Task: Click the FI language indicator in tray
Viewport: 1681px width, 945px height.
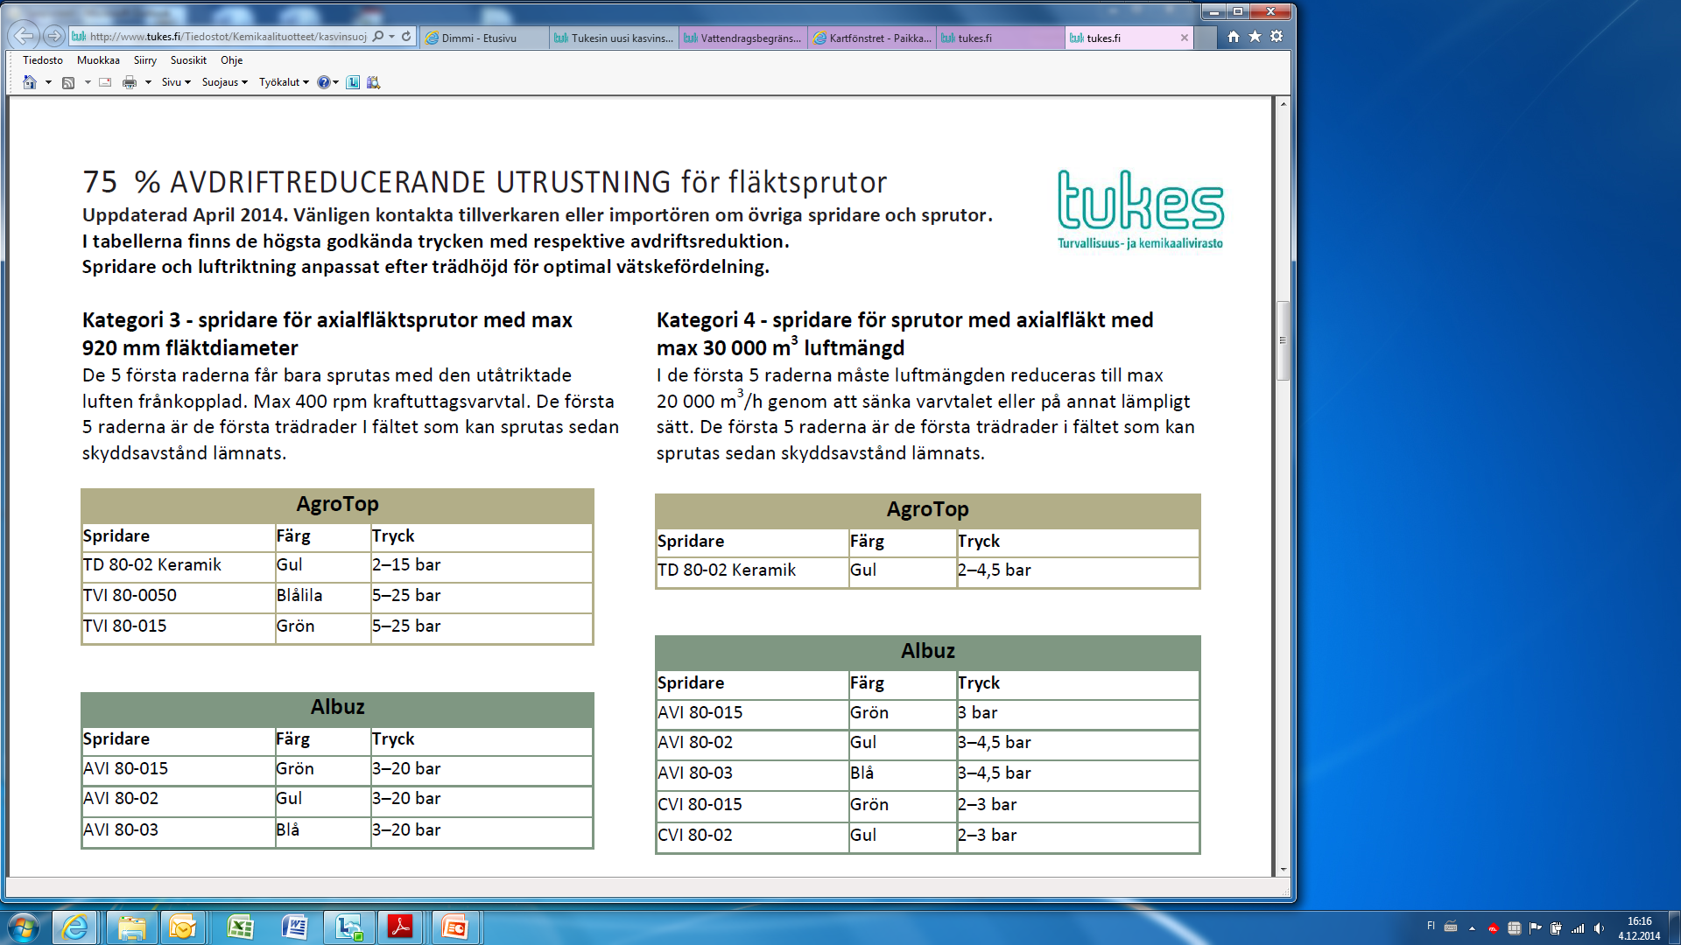Action: point(1431,926)
